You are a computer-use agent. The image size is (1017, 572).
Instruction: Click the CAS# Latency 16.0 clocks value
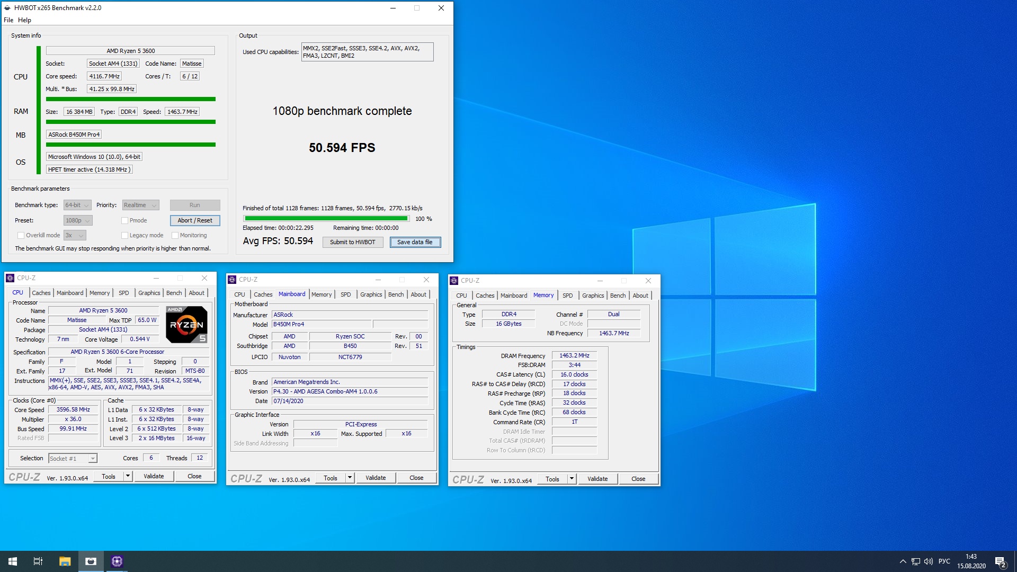pos(574,375)
